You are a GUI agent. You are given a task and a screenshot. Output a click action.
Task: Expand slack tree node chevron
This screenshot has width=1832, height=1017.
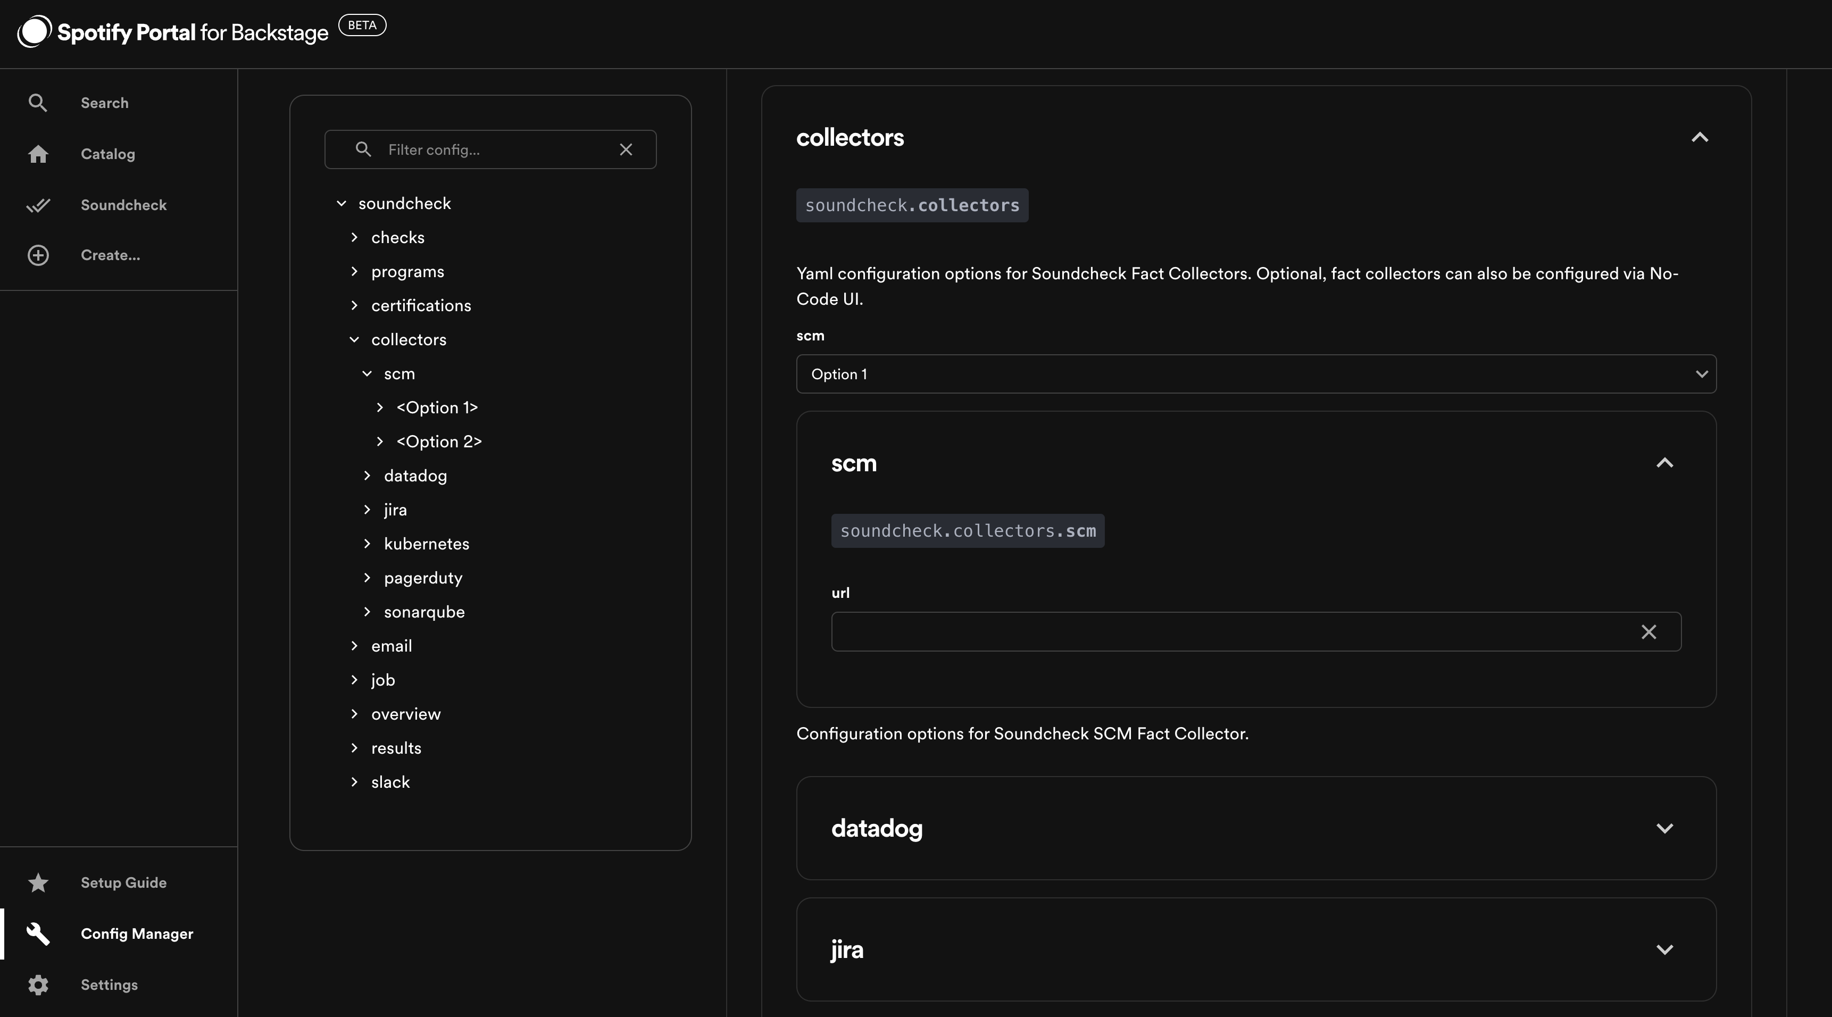pos(354,782)
